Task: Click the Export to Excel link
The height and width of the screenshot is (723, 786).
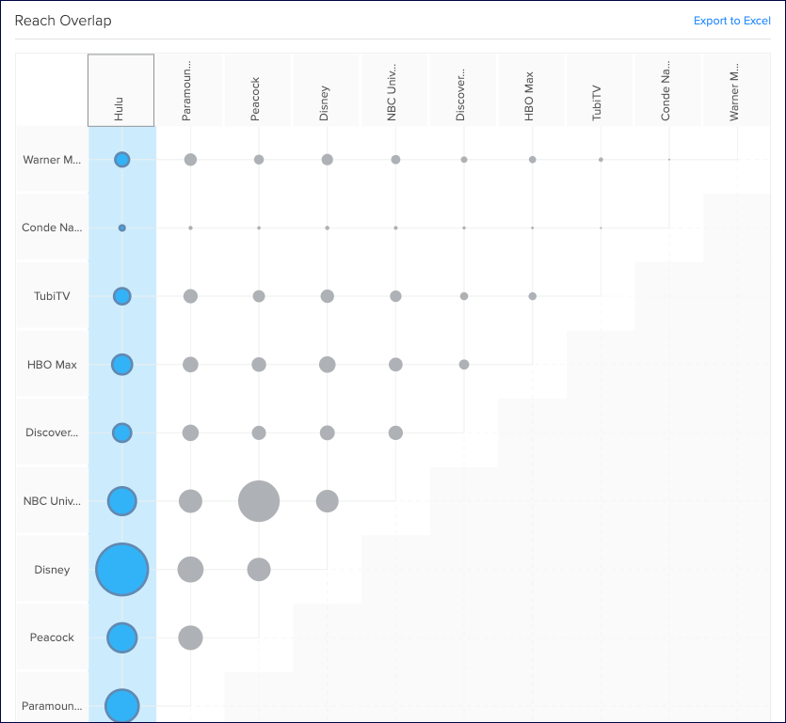Action: click(731, 21)
